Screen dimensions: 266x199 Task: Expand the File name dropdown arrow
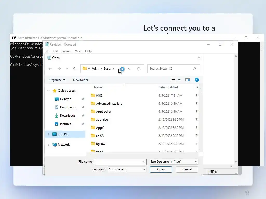tap(144, 162)
